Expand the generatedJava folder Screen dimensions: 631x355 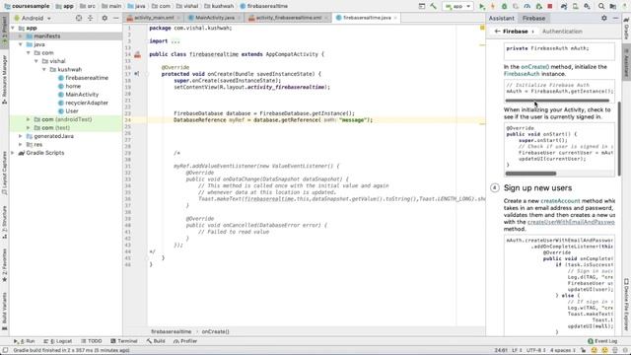(21, 136)
